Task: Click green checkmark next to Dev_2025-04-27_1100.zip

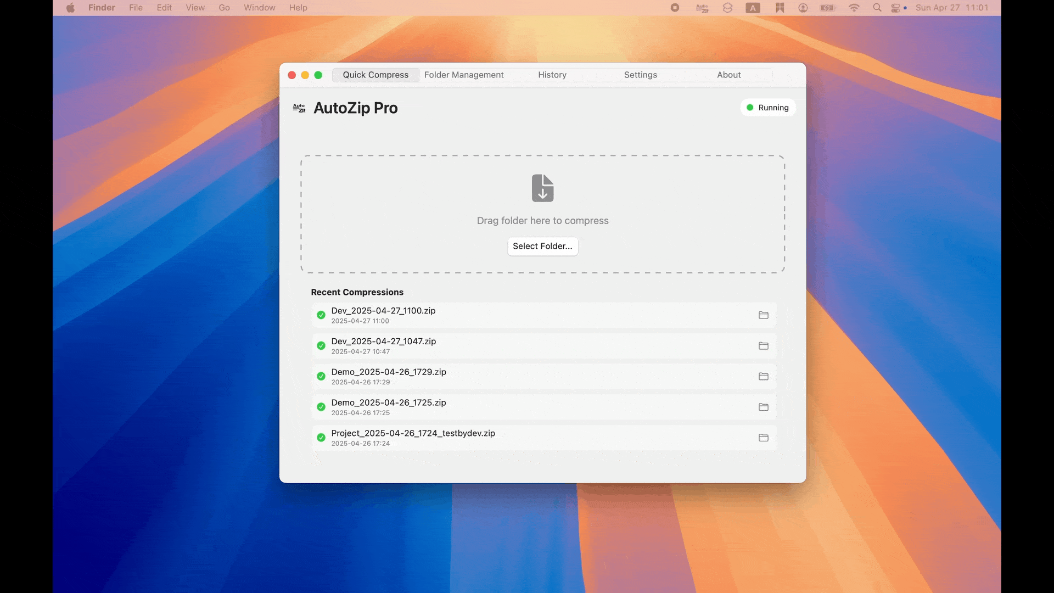Action: click(x=321, y=315)
